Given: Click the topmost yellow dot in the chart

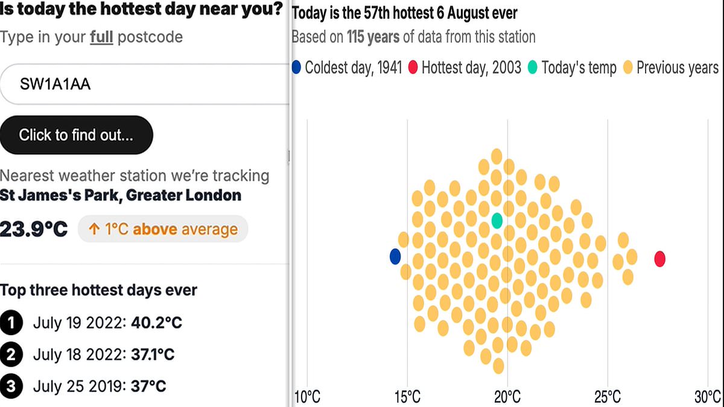Looking at the screenshot, I should click(x=497, y=157).
